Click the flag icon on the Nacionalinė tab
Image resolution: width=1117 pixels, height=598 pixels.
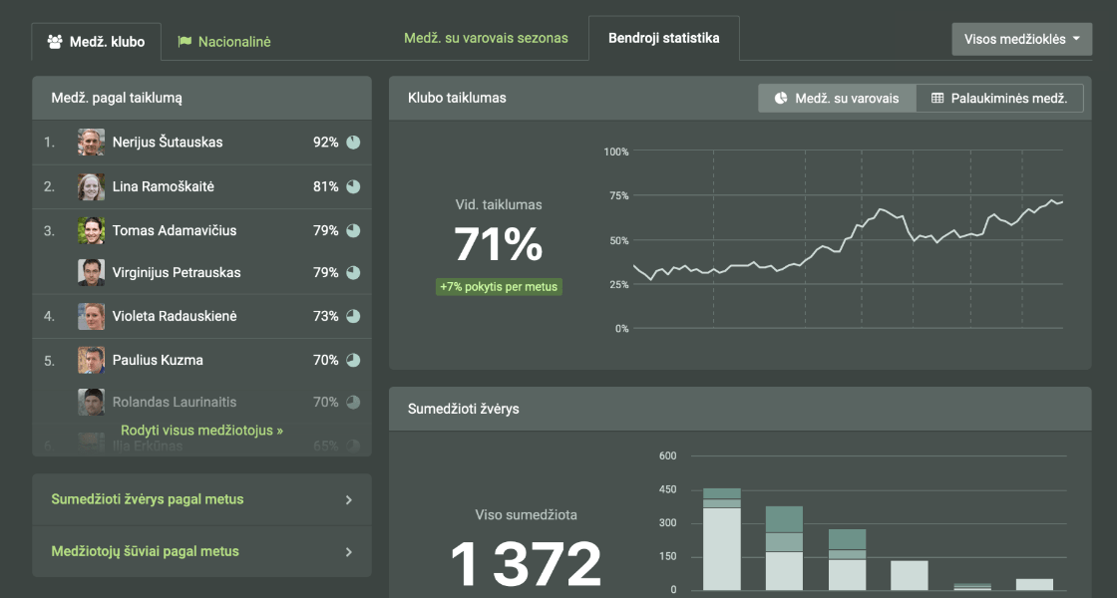point(185,42)
